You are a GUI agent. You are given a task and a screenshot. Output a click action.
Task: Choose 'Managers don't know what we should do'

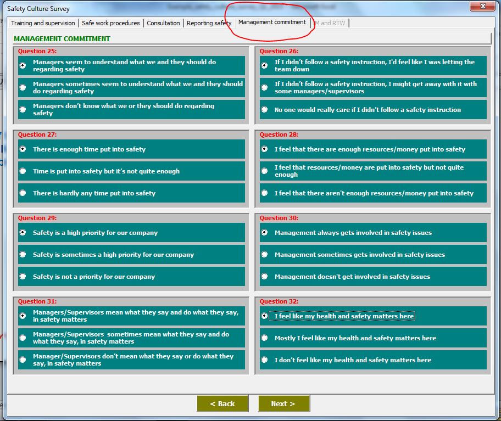coord(22,109)
